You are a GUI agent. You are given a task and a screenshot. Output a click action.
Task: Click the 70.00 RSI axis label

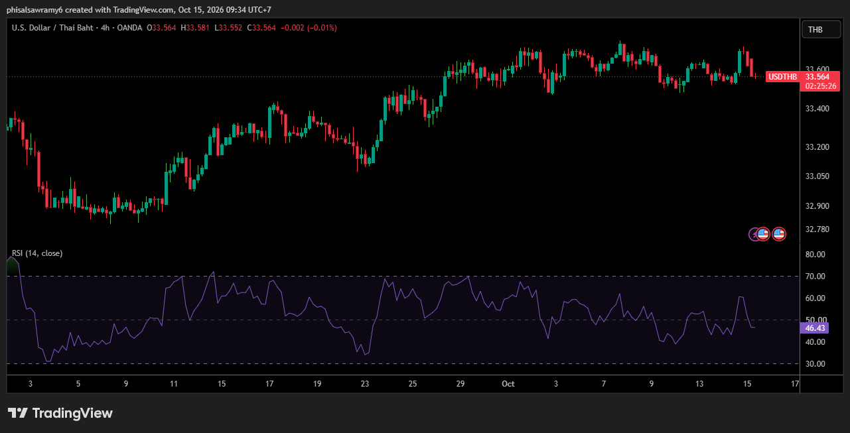[815, 276]
